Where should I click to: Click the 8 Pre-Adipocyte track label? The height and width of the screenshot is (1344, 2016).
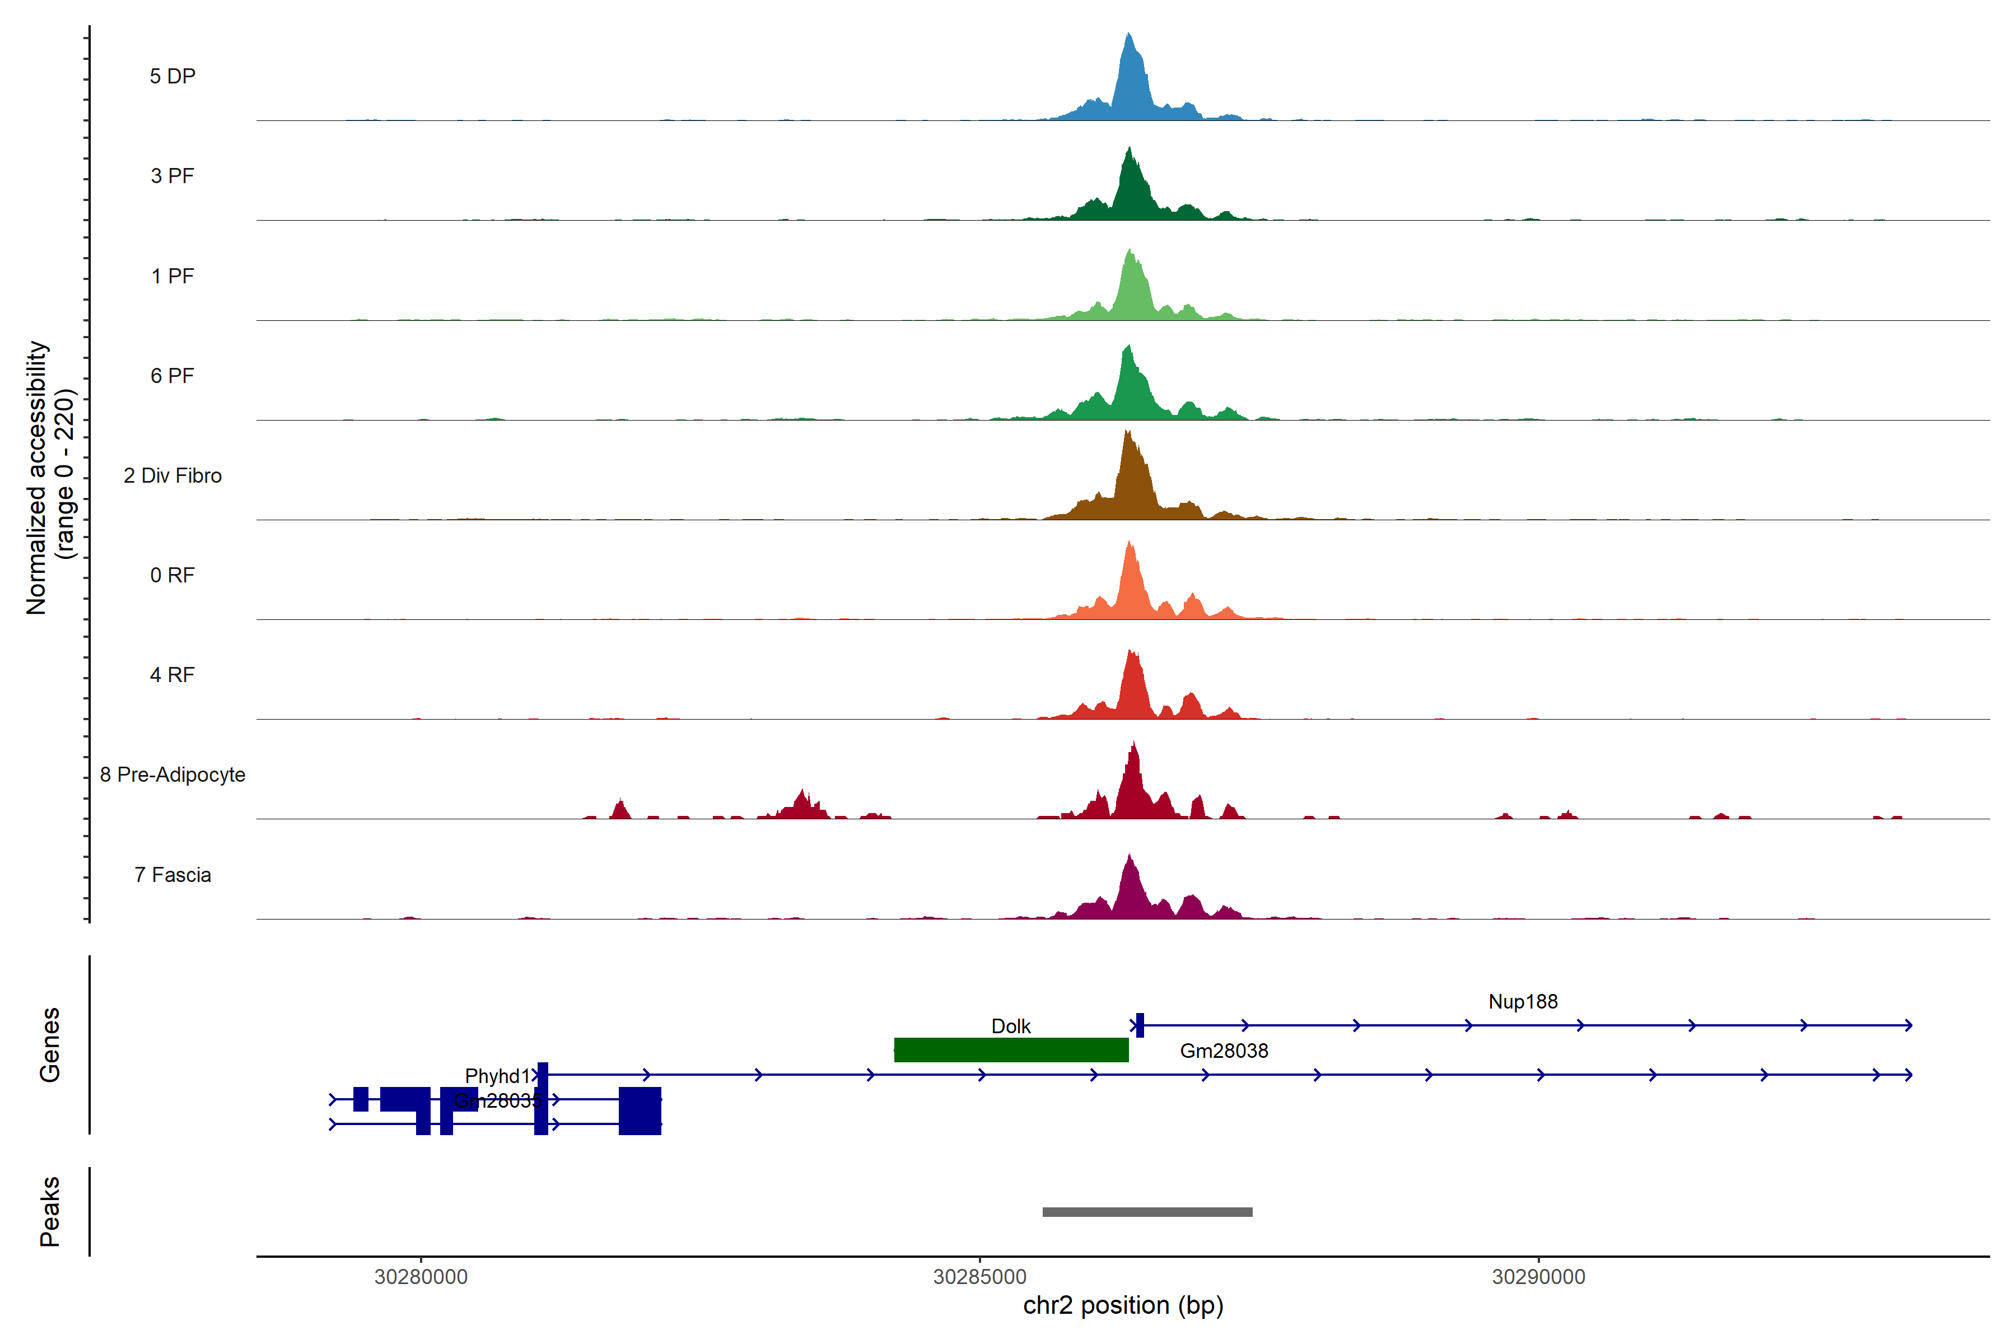[172, 775]
